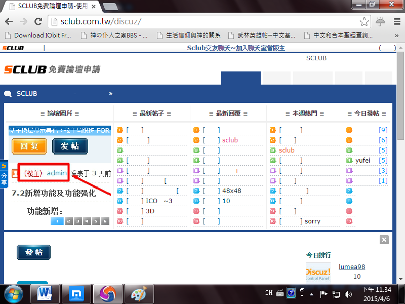
Task: Go back with the browser back arrow
Action: (x=9, y=21)
